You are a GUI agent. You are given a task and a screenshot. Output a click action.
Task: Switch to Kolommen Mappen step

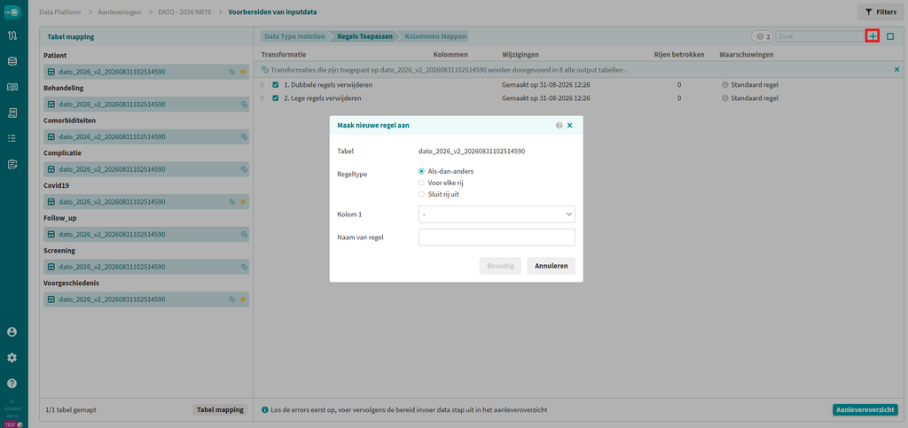435,36
